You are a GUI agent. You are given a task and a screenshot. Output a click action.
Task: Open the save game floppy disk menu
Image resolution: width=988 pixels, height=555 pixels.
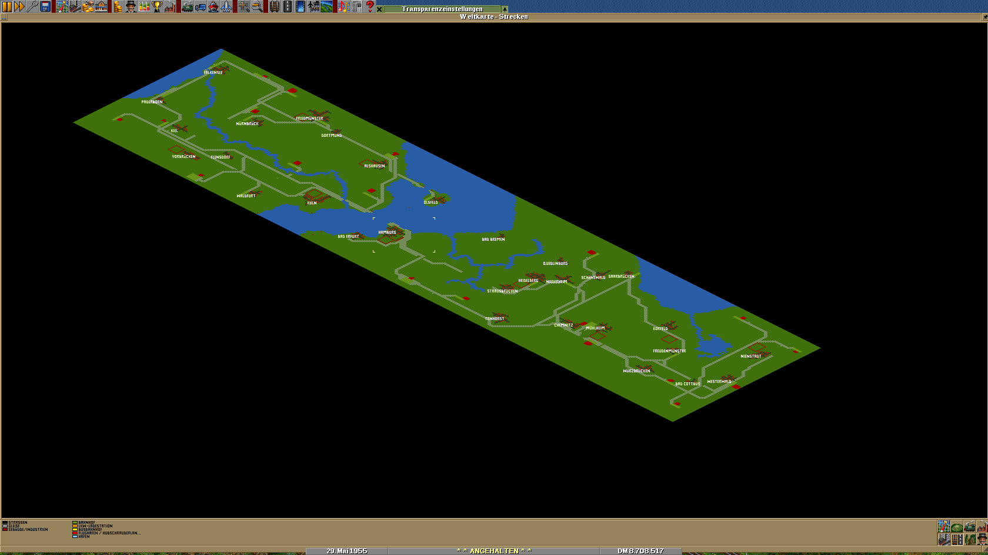[45, 6]
